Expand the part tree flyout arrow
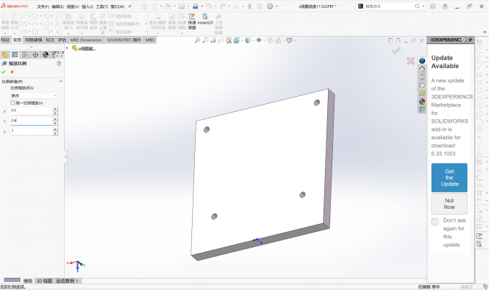The height and width of the screenshot is (290, 489). point(67,48)
